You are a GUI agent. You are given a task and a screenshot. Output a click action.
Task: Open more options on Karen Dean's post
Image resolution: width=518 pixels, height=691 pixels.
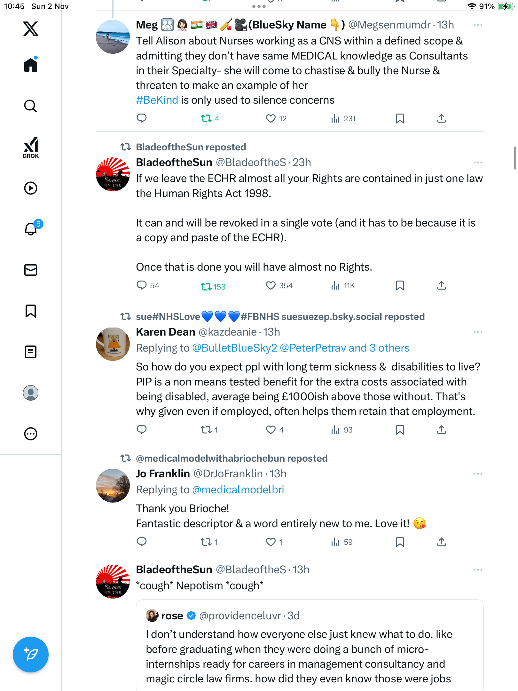[478, 332]
